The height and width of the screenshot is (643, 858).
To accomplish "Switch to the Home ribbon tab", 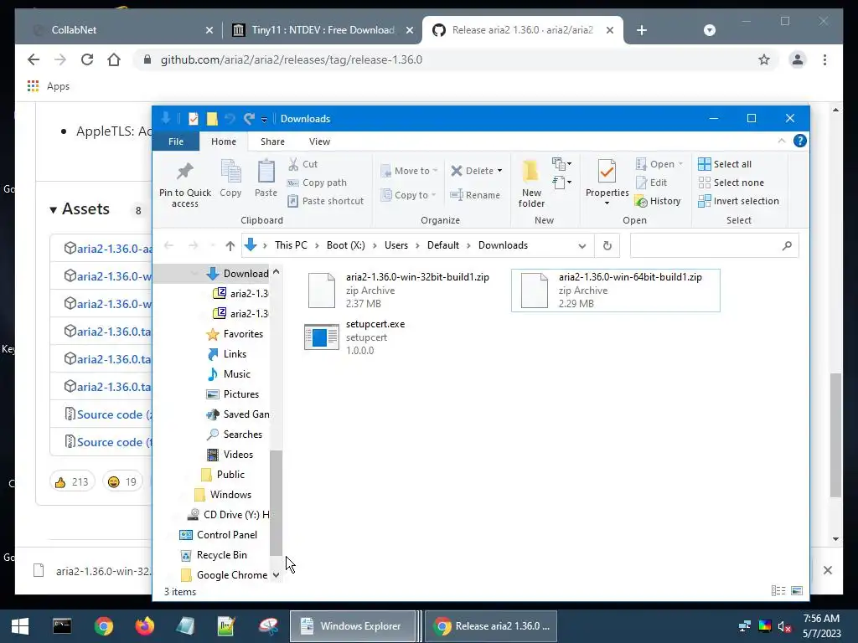I will point(223,141).
